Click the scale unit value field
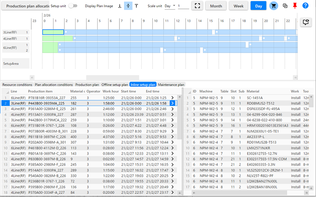Screen dimensions: 316x197 183,6
